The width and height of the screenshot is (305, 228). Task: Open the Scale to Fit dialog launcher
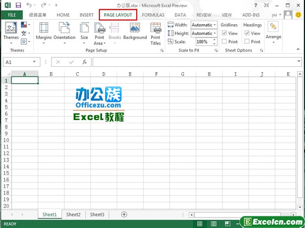pyautogui.click(x=216, y=51)
